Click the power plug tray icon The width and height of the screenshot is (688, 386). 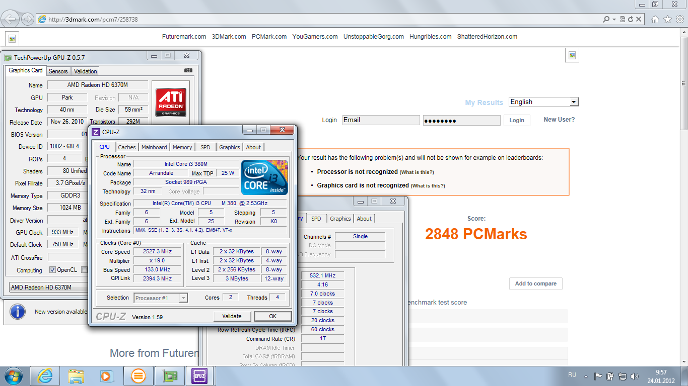click(610, 376)
